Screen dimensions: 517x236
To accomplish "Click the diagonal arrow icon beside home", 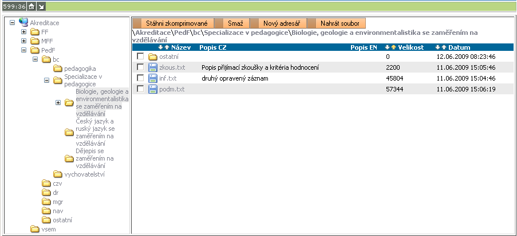I will click(x=41, y=6).
